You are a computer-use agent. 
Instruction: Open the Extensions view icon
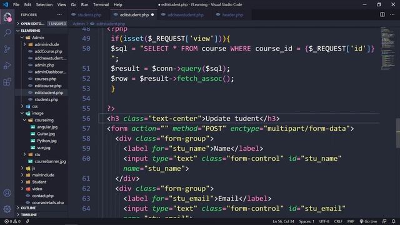point(7,82)
